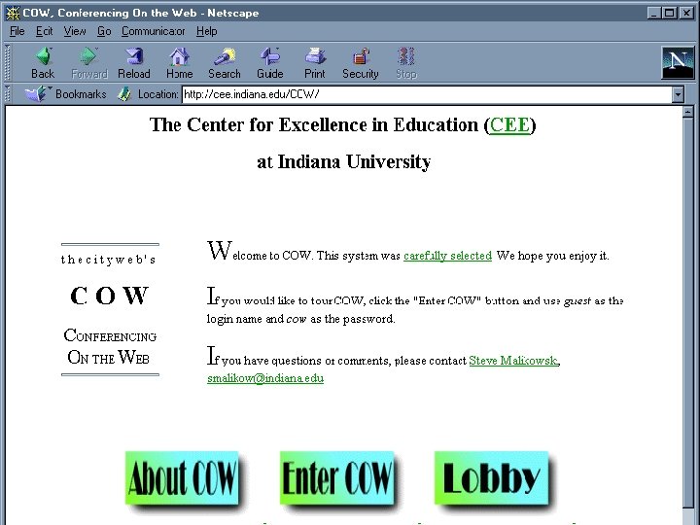Open the Help menu
700x525 pixels.
(207, 31)
